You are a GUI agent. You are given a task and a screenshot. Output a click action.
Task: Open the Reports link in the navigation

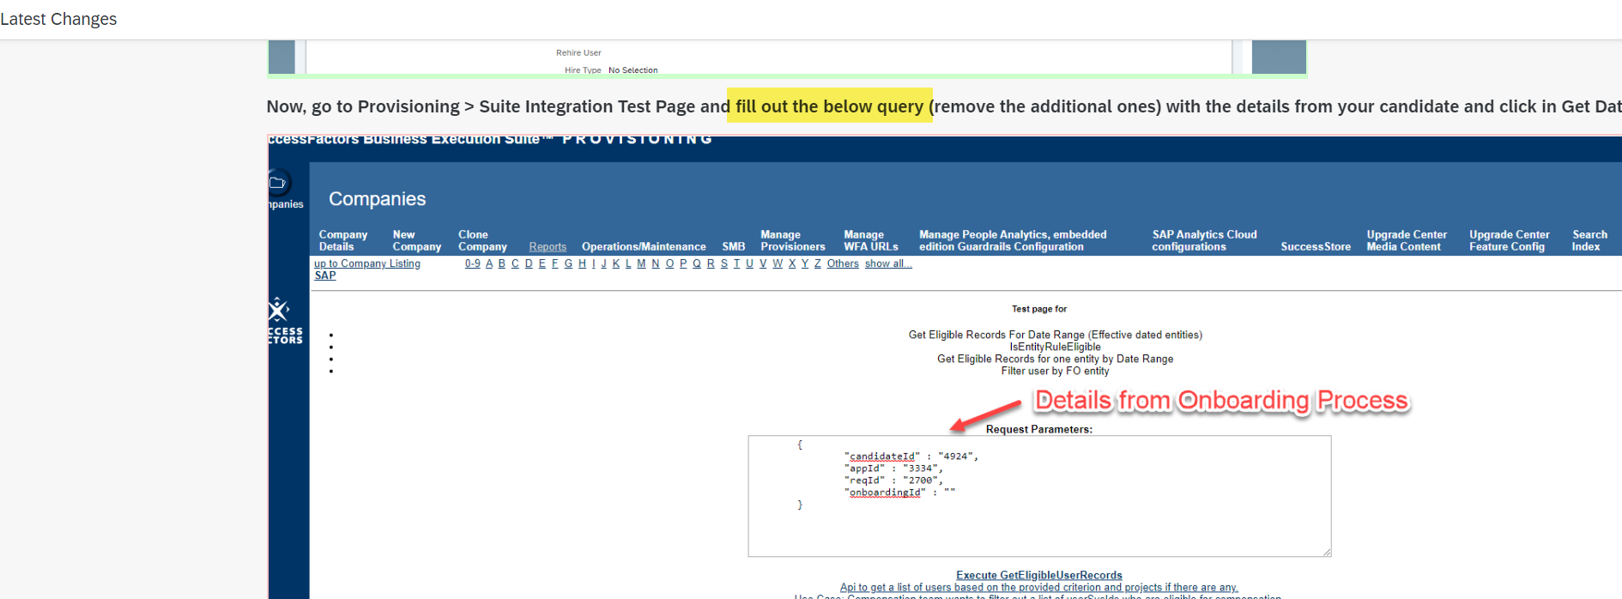tap(548, 246)
